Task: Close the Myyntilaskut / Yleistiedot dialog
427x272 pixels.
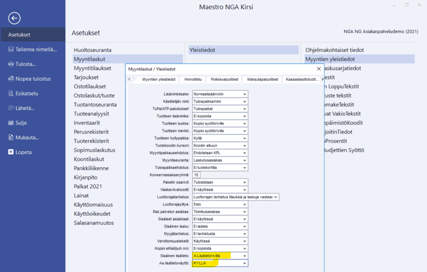Action: coord(319,69)
